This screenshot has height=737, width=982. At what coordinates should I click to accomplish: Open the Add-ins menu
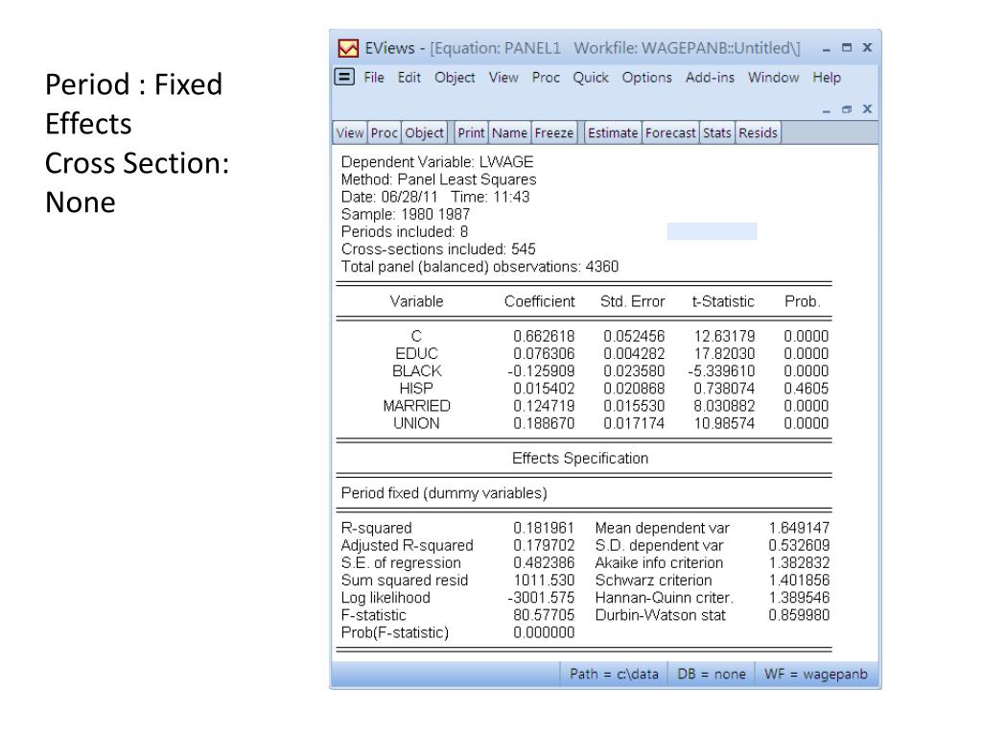[710, 78]
